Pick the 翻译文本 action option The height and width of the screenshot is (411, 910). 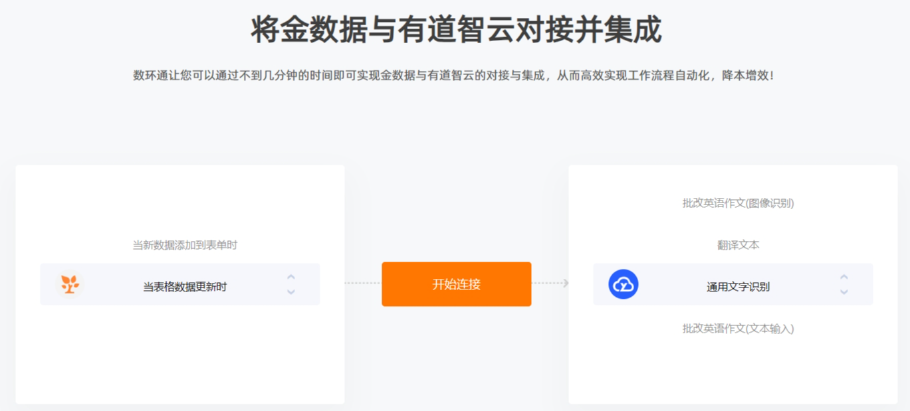[x=738, y=245]
